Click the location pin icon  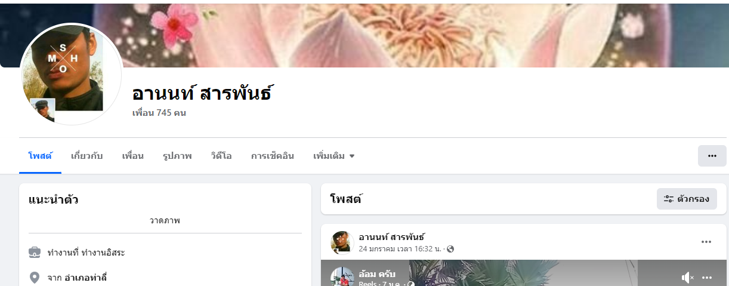click(35, 277)
